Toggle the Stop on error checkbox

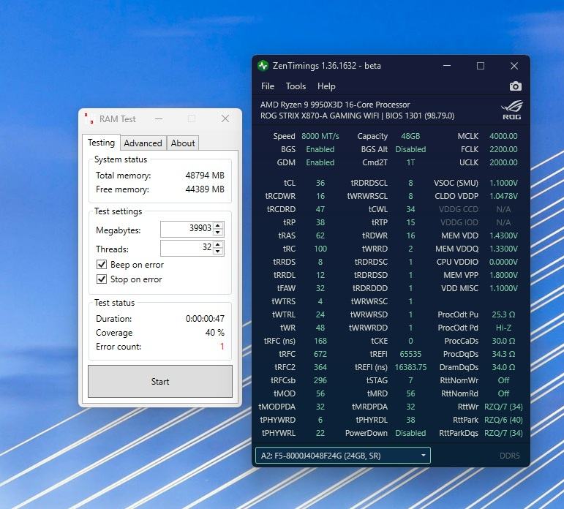pos(102,279)
